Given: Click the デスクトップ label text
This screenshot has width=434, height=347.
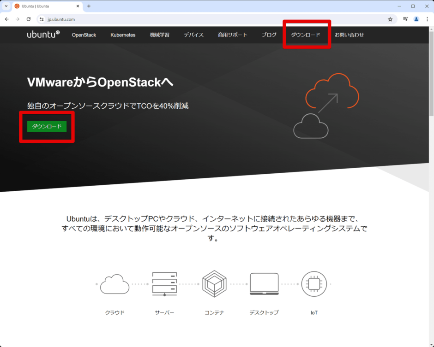Looking at the screenshot, I should [x=264, y=313].
